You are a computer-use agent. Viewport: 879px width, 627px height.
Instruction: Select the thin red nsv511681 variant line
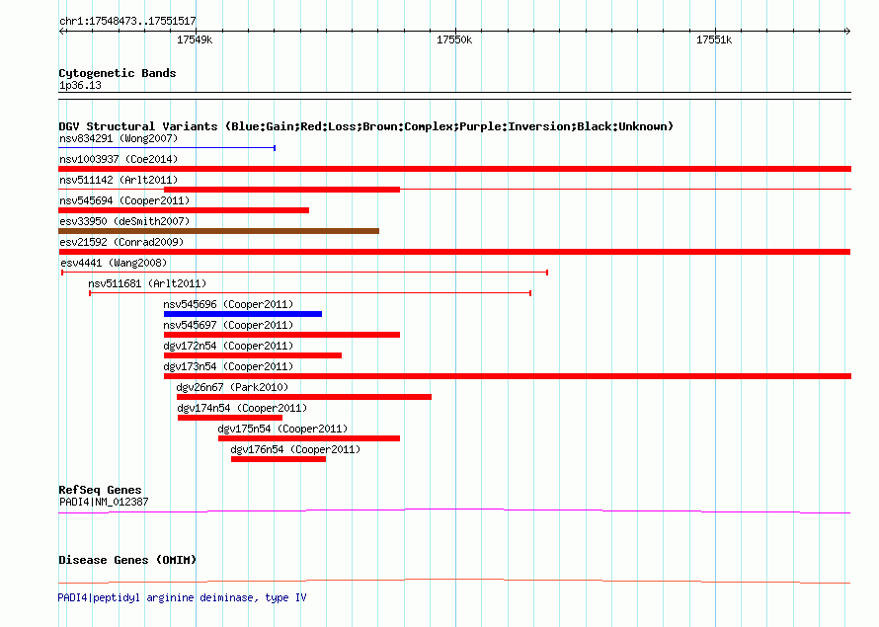coord(310,293)
